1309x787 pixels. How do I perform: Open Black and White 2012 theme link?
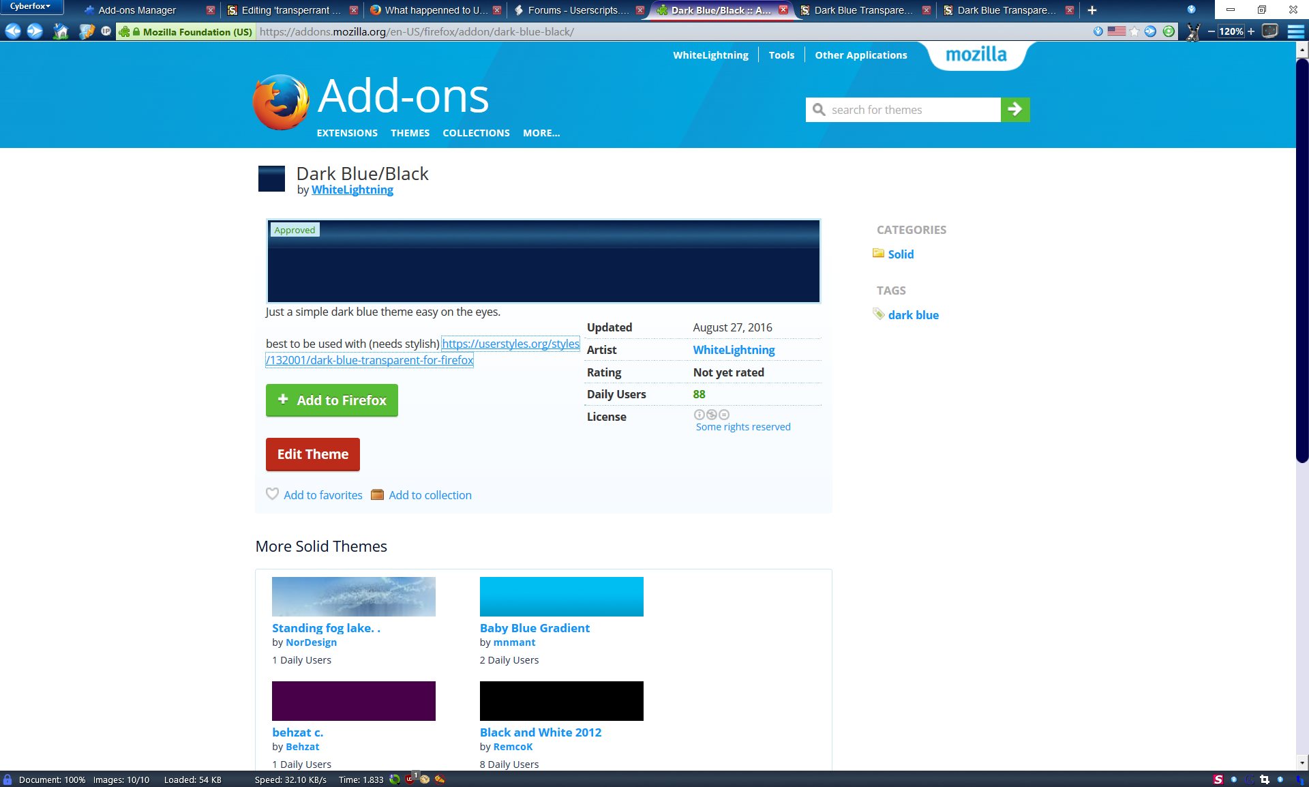pyautogui.click(x=541, y=732)
